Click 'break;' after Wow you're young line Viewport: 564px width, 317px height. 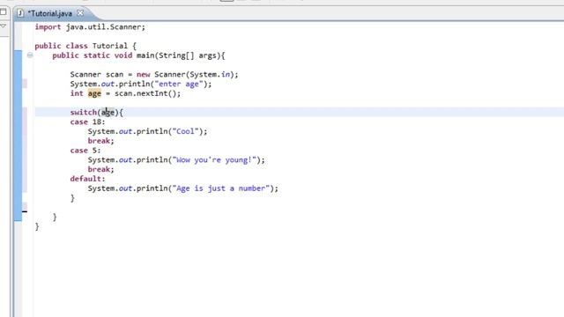pos(101,169)
